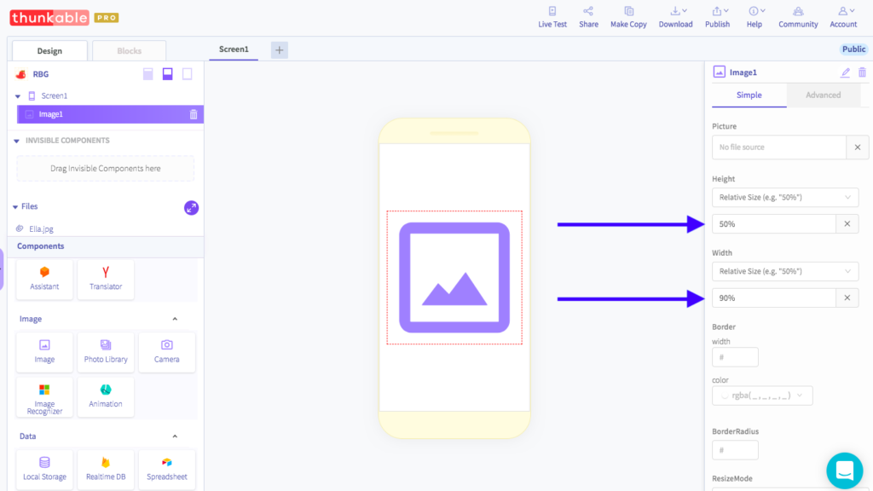Clear the Height 50% value

847,224
